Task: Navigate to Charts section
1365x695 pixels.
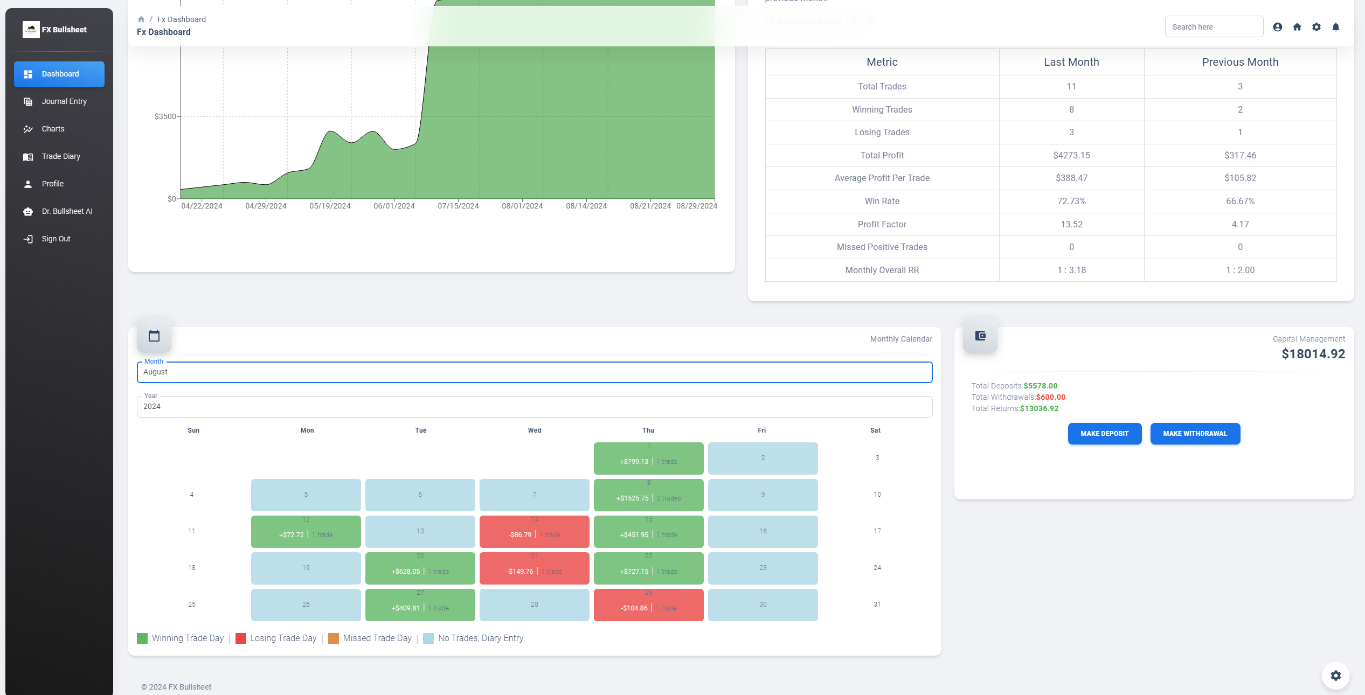Action: [52, 129]
